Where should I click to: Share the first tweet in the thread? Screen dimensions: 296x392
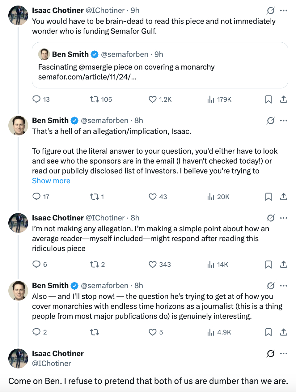point(284,99)
